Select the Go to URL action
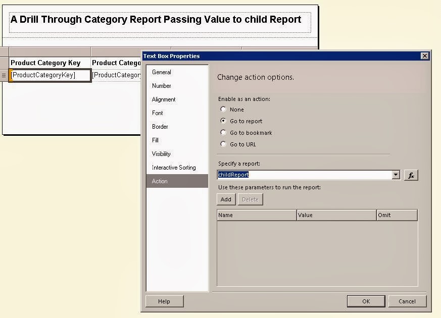Screen dimensions: 441x318 223,144
